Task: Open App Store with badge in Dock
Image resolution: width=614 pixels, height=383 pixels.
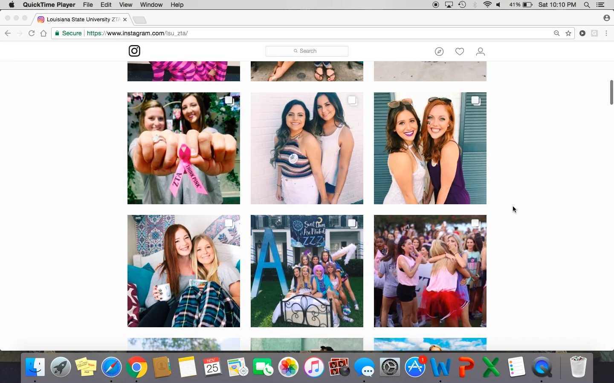Action: [415, 367]
